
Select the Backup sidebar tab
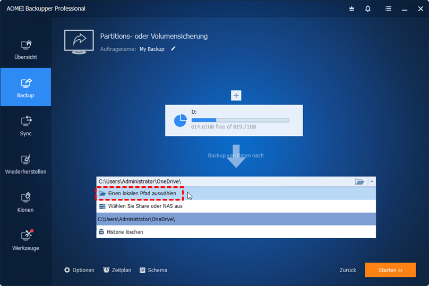pos(25,87)
